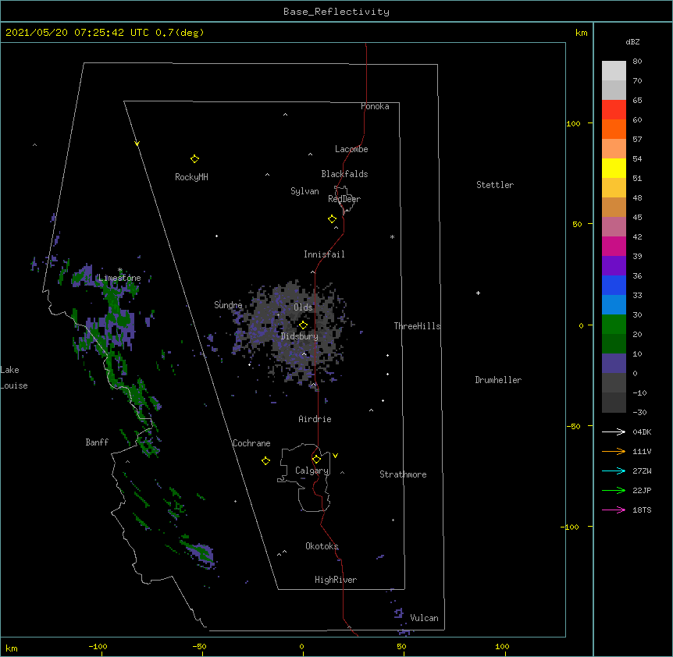Click the yellow diamond marker below Cochrane
The image size is (673, 657).
click(x=265, y=461)
